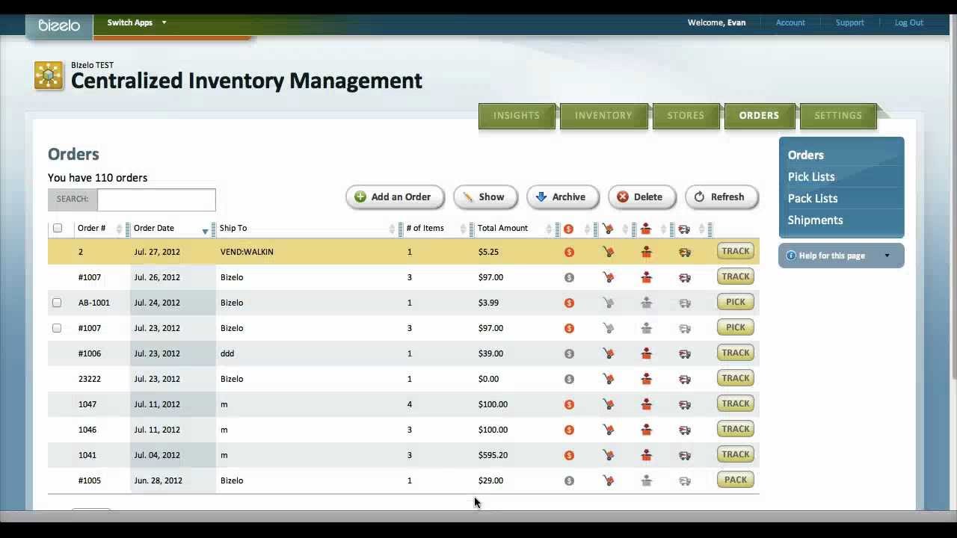Toggle the select-all orders checkbox
The height and width of the screenshot is (538, 957).
(x=58, y=228)
